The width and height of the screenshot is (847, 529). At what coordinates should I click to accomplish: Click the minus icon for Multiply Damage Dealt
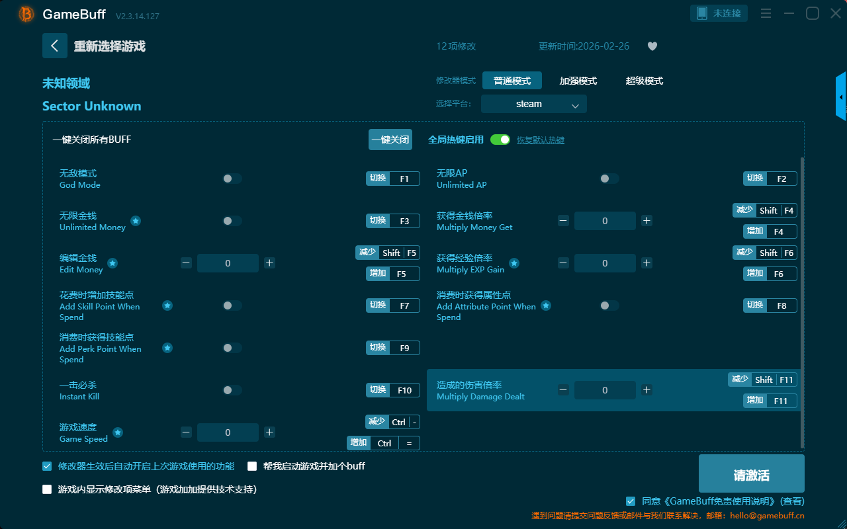[563, 390]
